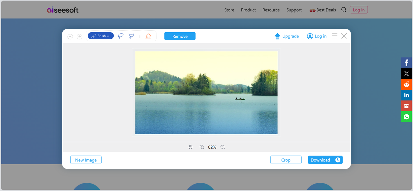Click Log in inside the editor dialog
Viewport: 413px width, 191px height.
point(317,36)
